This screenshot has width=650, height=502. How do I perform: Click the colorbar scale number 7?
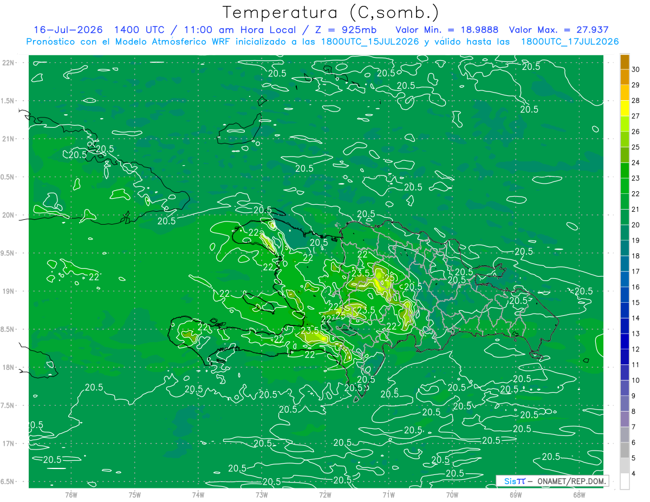[634, 427]
